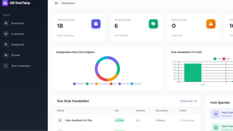The image size is (233, 131).
Task: Click the Spor Ayakkabı Air Max row name
Action: coord(79,120)
